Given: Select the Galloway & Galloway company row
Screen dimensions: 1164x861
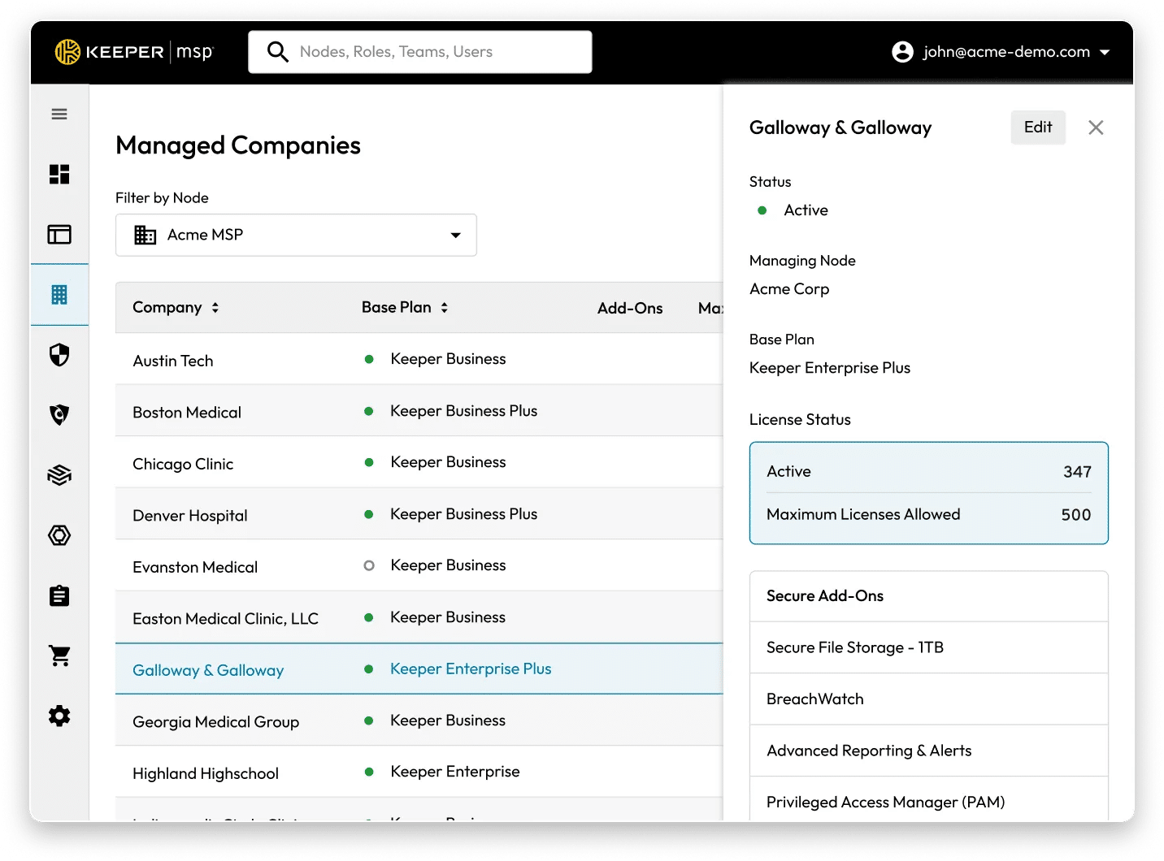Looking at the screenshot, I should click(x=207, y=669).
